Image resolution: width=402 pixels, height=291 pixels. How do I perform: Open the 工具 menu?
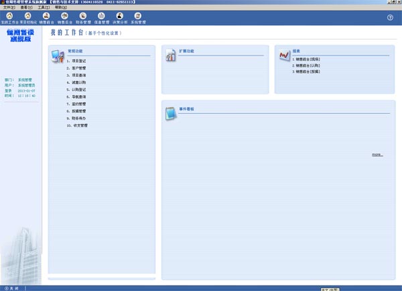[44, 7]
